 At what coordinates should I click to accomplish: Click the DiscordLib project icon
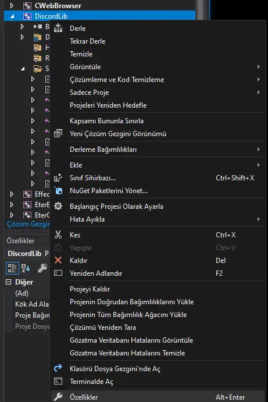(27, 16)
